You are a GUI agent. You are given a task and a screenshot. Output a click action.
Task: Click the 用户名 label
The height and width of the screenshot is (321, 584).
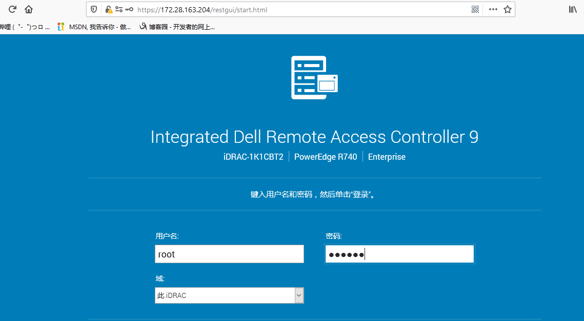coord(167,236)
